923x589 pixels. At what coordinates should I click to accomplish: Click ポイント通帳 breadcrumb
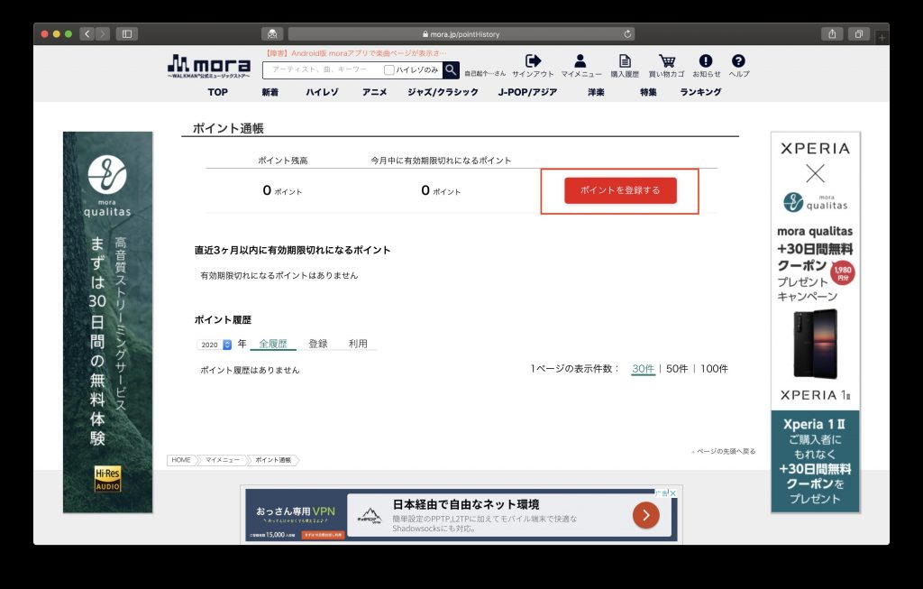273,460
